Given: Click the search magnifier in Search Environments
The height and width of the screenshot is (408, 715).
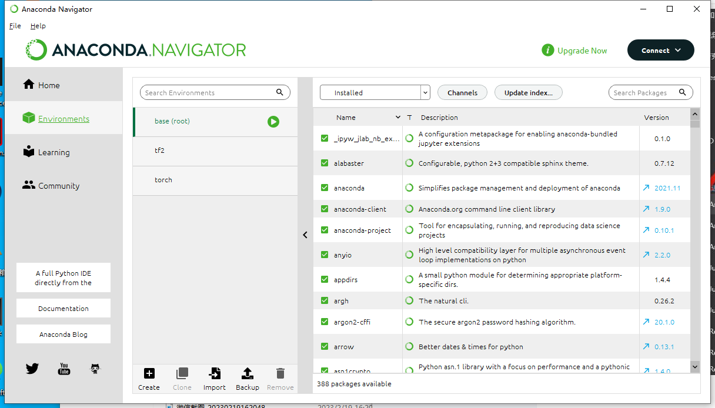Looking at the screenshot, I should coord(280,92).
